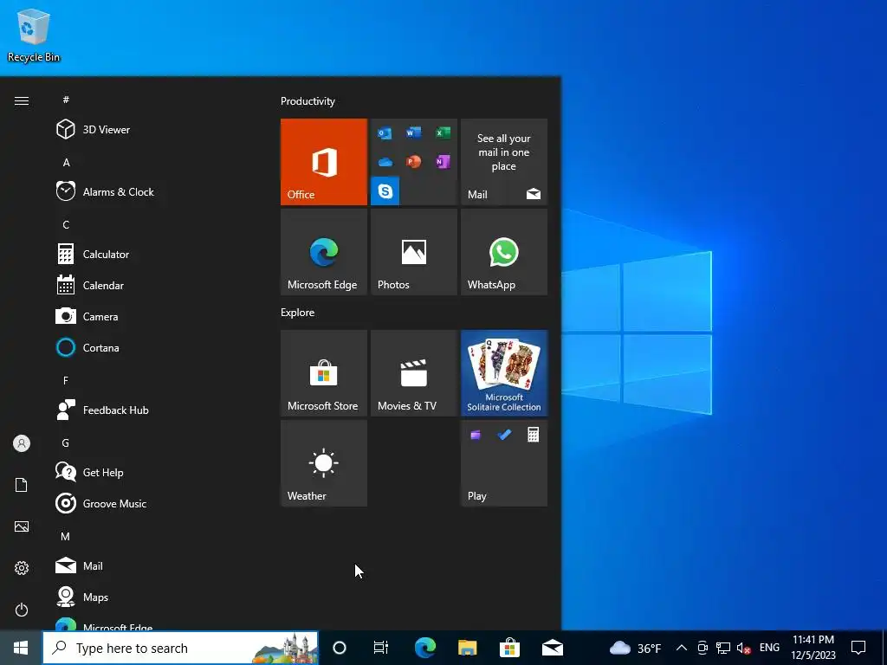Select the Recycle Bin desktop icon

[x=34, y=35]
